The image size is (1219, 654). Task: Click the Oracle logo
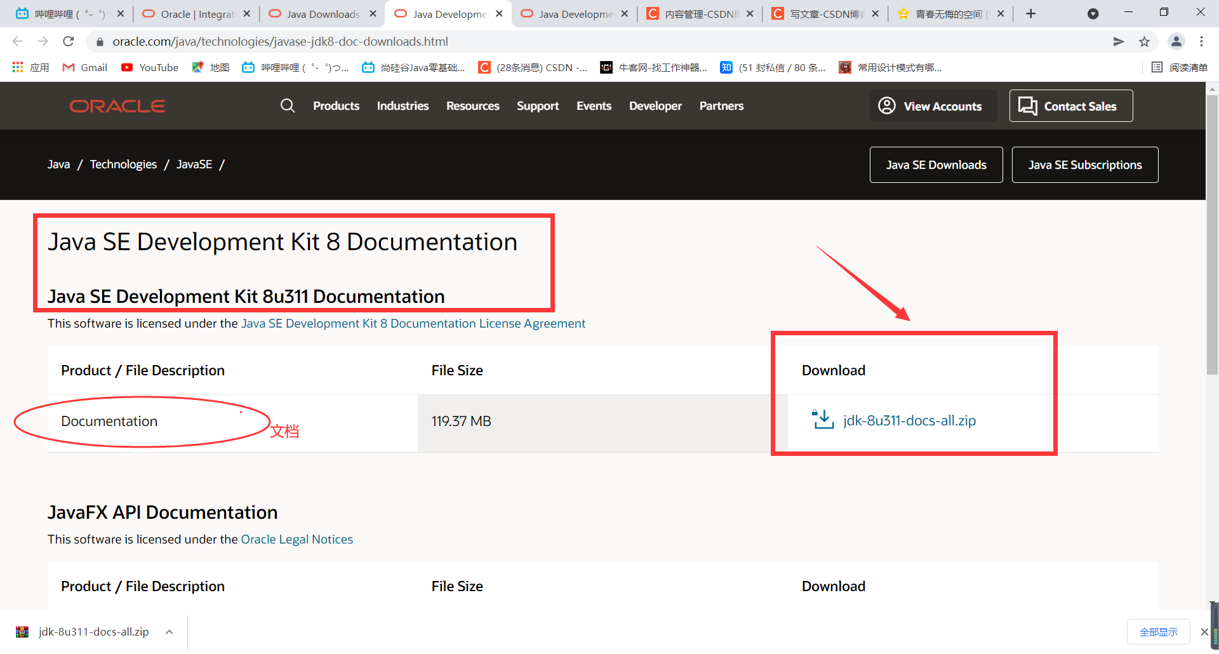[117, 105]
